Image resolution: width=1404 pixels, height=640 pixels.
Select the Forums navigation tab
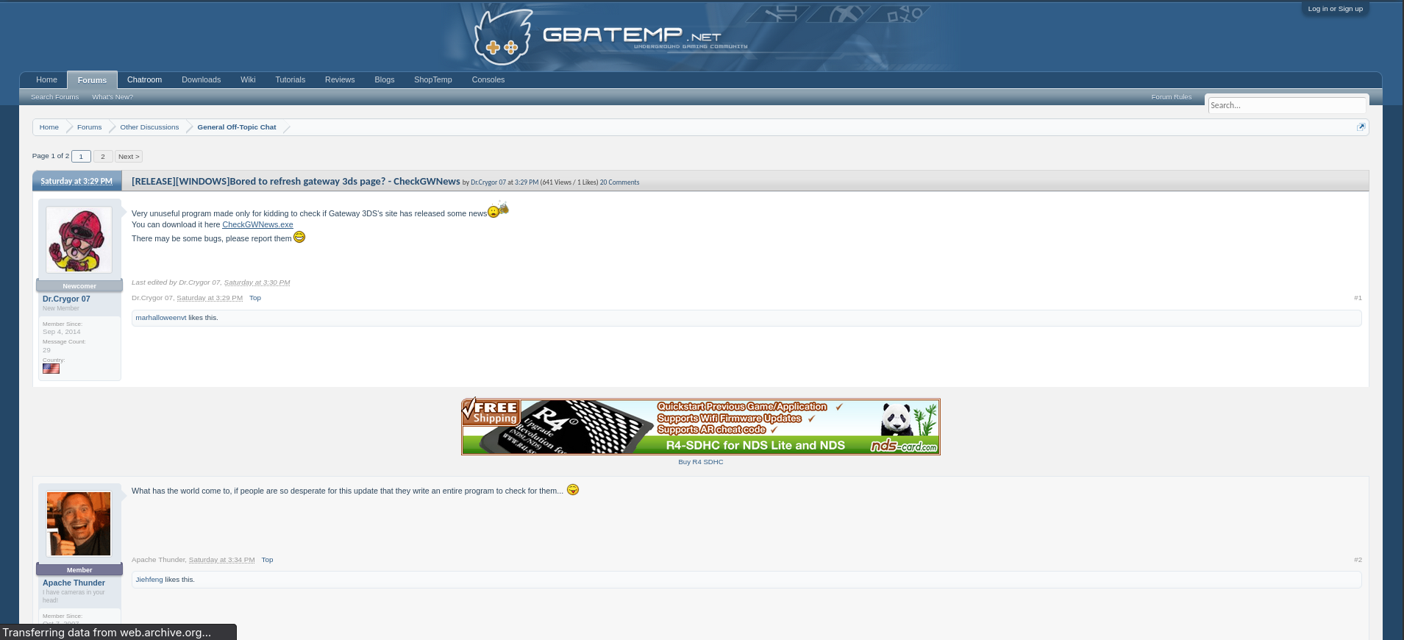click(x=92, y=80)
